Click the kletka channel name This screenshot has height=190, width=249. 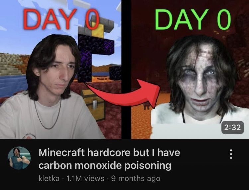pos(49,179)
